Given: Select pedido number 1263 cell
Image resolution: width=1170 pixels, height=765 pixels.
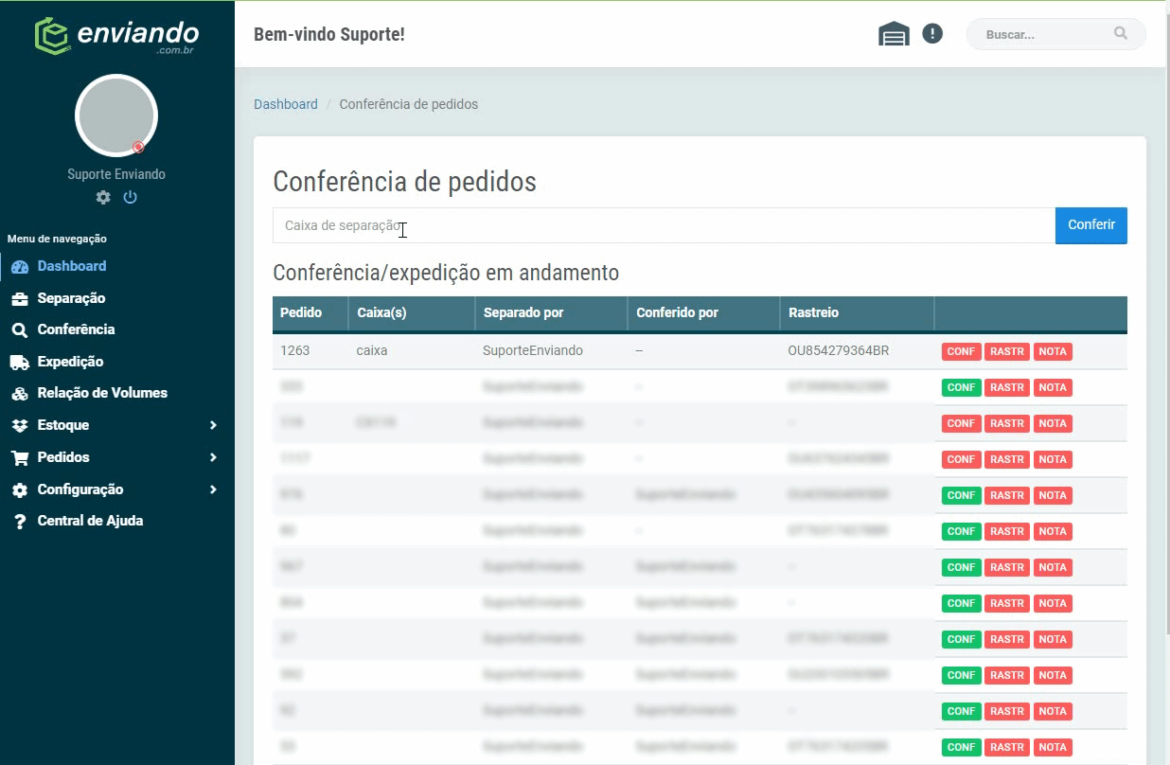Looking at the screenshot, I should [295, 350].
